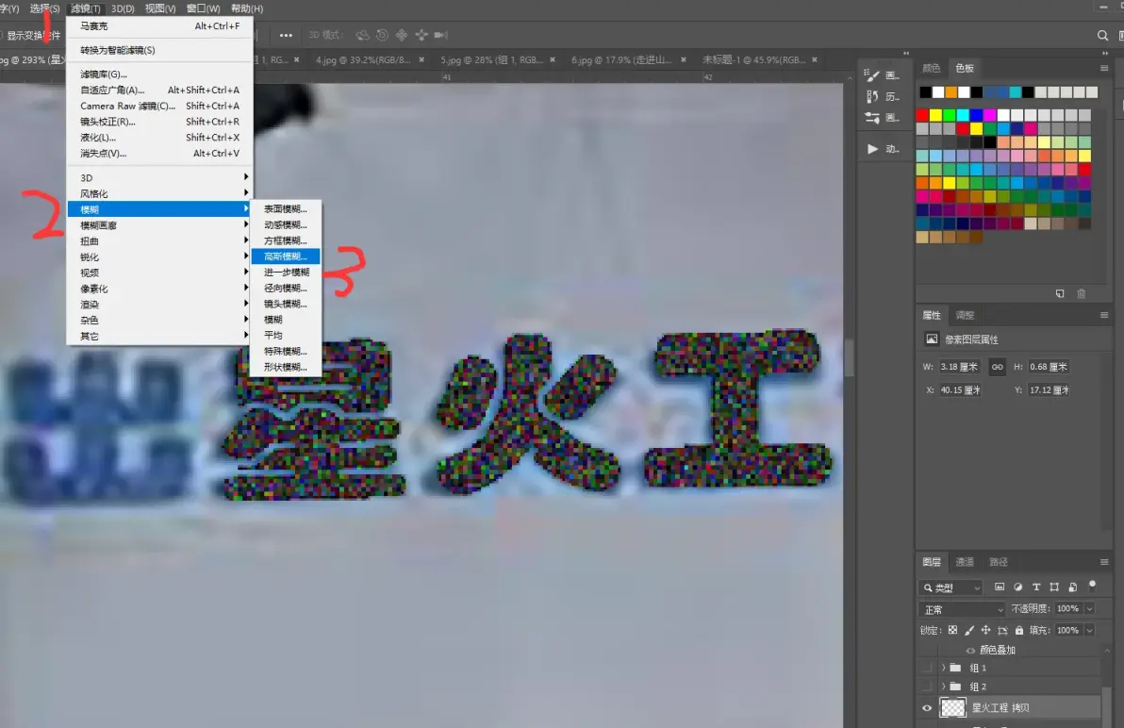Open the opacity 不透明度 dropdown arrow

point(1090,608)
